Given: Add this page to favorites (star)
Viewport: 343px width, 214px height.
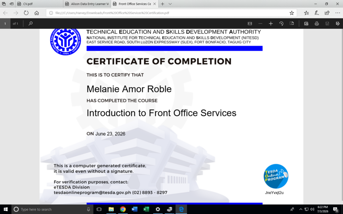Looking at the screenshot, I should click(292, 13).
